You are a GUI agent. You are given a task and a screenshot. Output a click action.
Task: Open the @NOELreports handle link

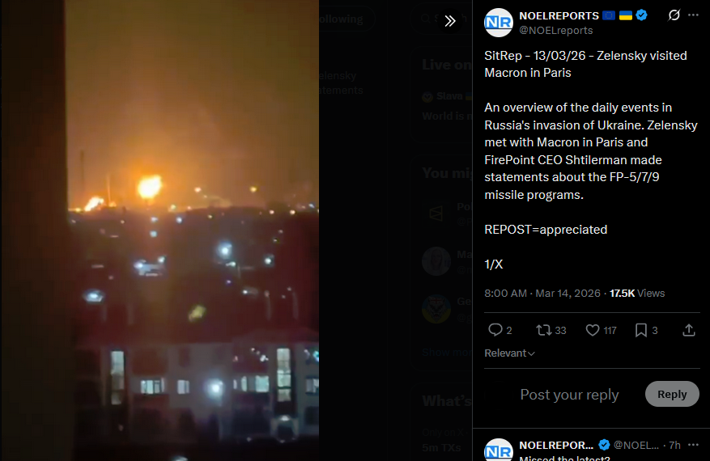click(555, 30)
